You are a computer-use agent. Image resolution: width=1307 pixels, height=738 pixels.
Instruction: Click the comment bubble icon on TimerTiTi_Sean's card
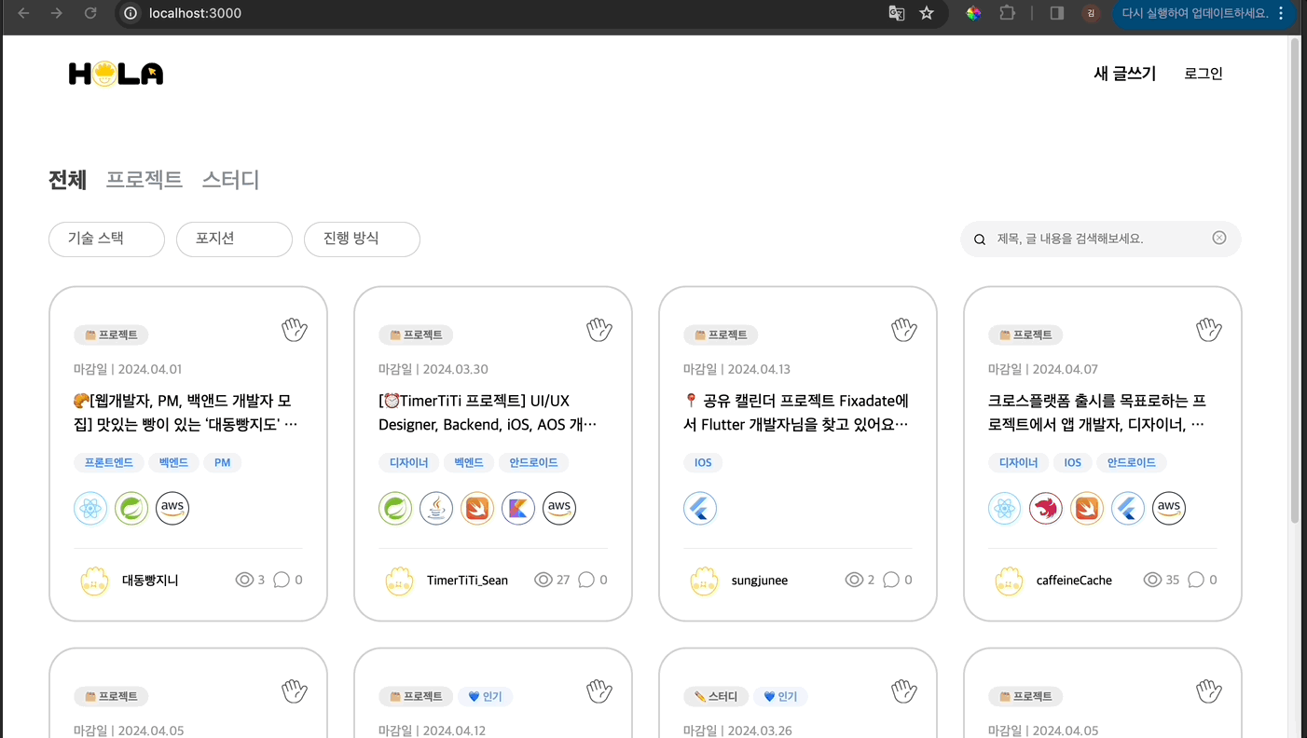click(586, 580)
